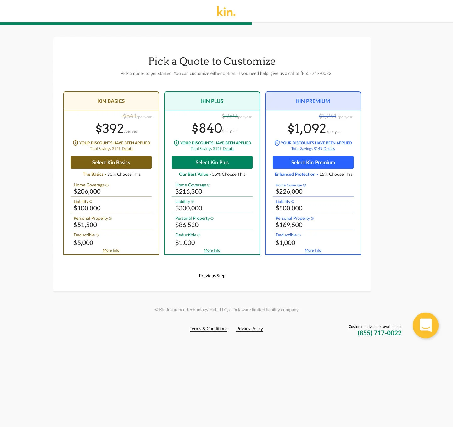The height and width of the screenshot is (427, 453).
Task: Show Deductible info in Kin Basics
Action: (97, 235)
